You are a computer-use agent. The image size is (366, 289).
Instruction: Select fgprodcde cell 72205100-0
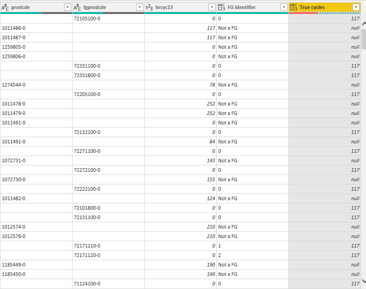[x=108, y=94]
